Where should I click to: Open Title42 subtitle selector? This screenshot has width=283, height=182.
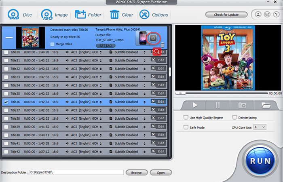(x=144, y=152)
